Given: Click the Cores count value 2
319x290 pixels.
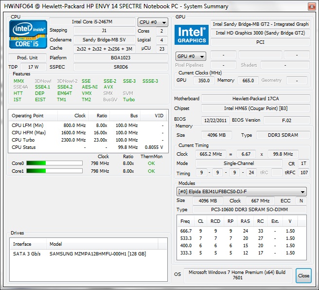Looking at the screenshot, I should point(162,31).
